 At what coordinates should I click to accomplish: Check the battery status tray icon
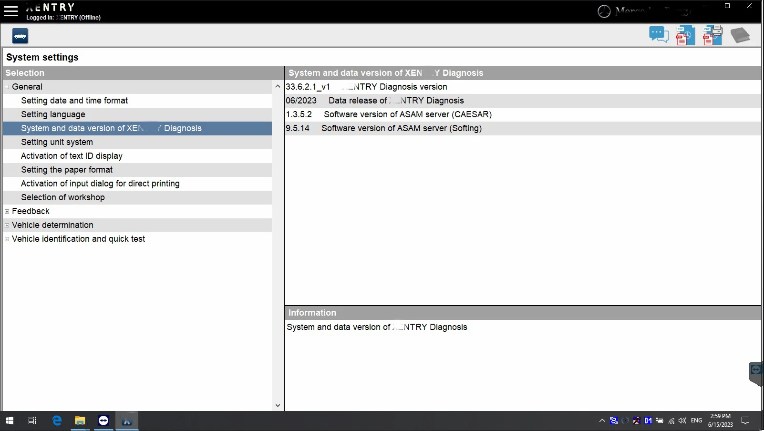point(660,421)
